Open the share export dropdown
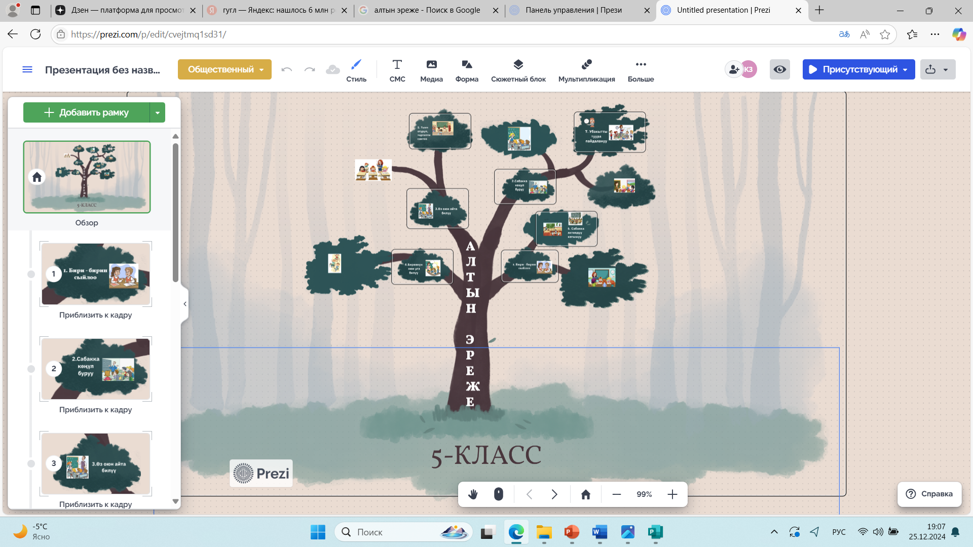Screen dimensions: 973x547 pyautogui.click(x=938, y=69)
